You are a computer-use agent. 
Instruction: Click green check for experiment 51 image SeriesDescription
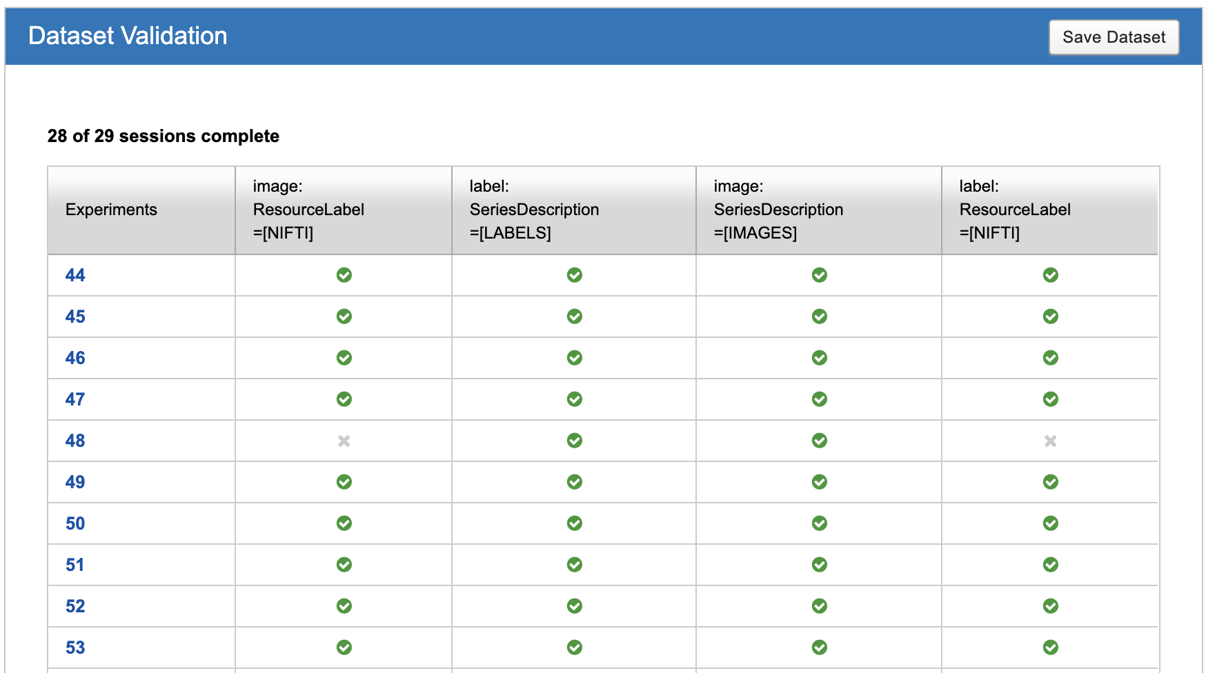pyautogui.click(x=819, y=565)
